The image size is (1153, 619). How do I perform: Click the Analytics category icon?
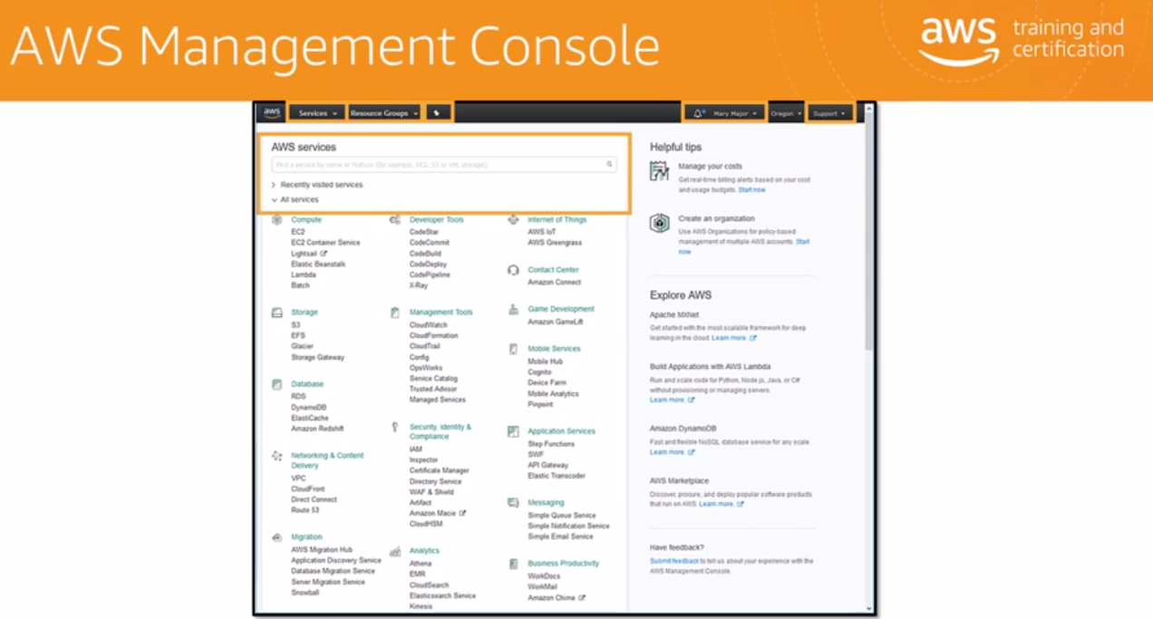pyautogui.click(x=395, y=551)
